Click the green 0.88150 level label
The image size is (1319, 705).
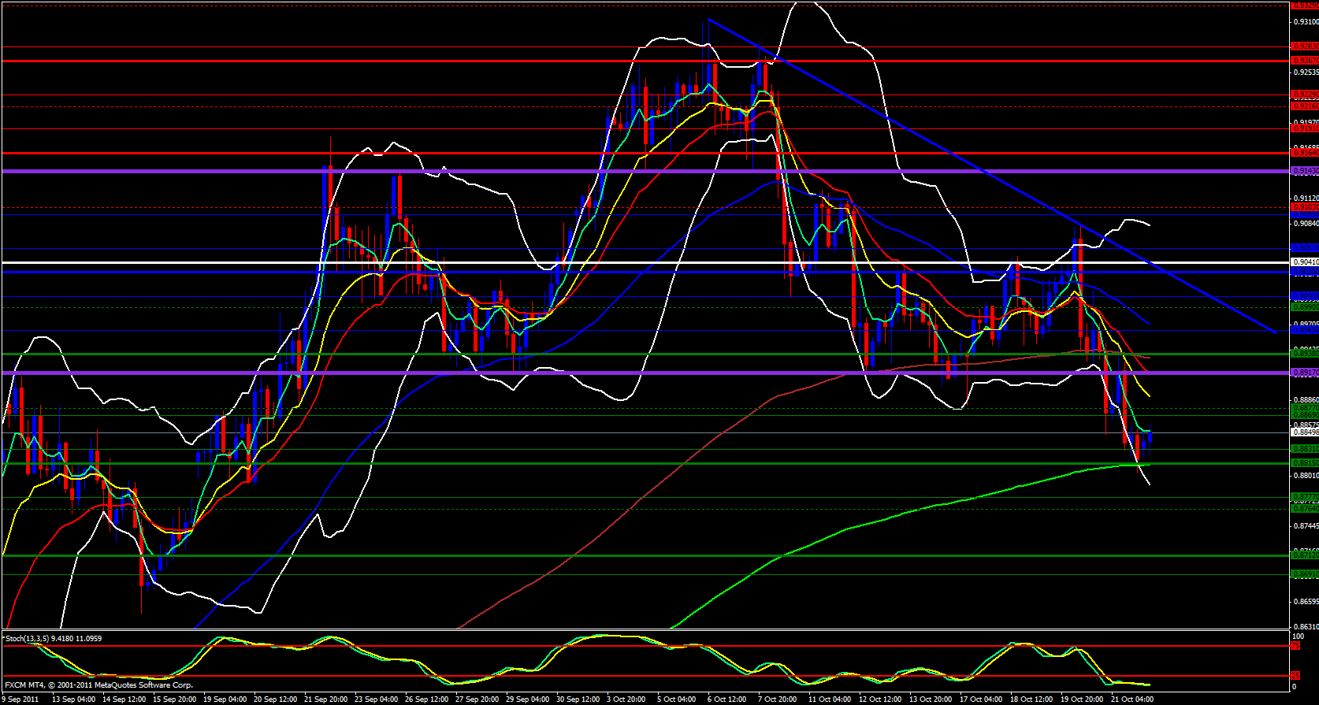1304,463
